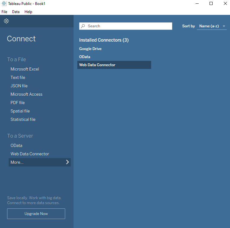The width and height of the screenshot is (230, 228).
Task: Connect to a Microsoft Excel file
Action: click(25, 69)
